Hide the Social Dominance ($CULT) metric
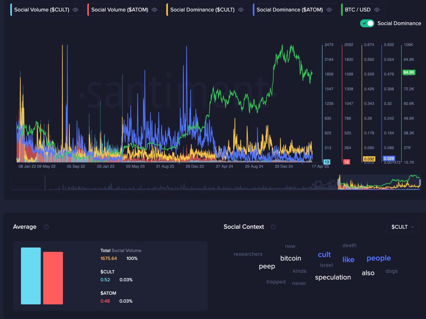The width and height of the screenshot is (426, 319). 241,10
